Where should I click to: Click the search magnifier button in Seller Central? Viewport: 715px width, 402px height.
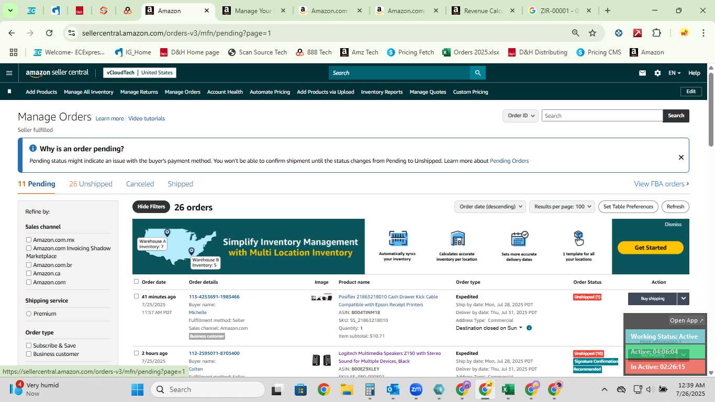coord(477,73)
